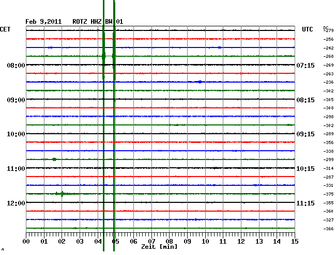Click the small event on the -299 green trace
This screenshot has width=336, height=255.
click(x=54, y=159)
